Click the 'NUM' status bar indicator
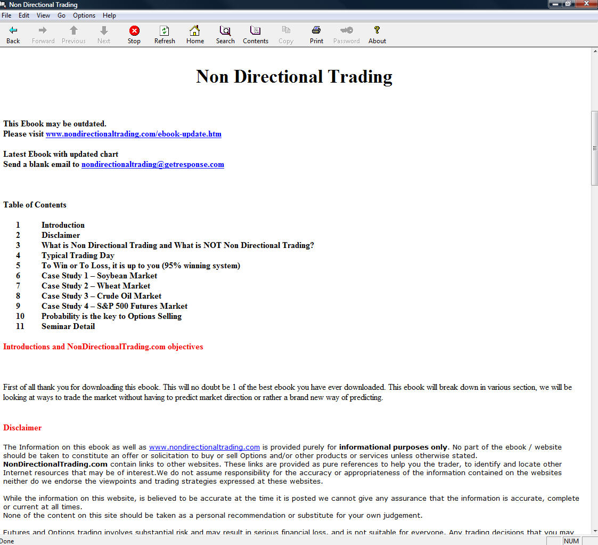The image size is (598, 545). (571, 541)
